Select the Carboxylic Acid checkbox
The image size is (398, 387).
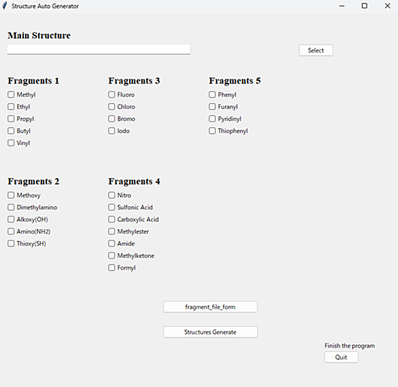point(111,219)
